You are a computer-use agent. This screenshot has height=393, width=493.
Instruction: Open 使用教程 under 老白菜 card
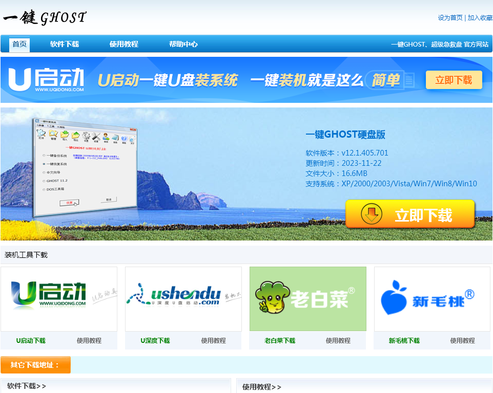pos(338,341)
